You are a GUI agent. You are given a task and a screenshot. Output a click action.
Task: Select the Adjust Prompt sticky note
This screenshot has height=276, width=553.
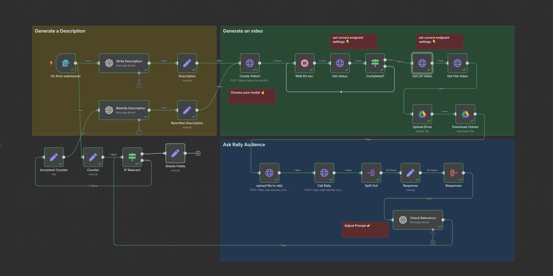coord(365,230)
